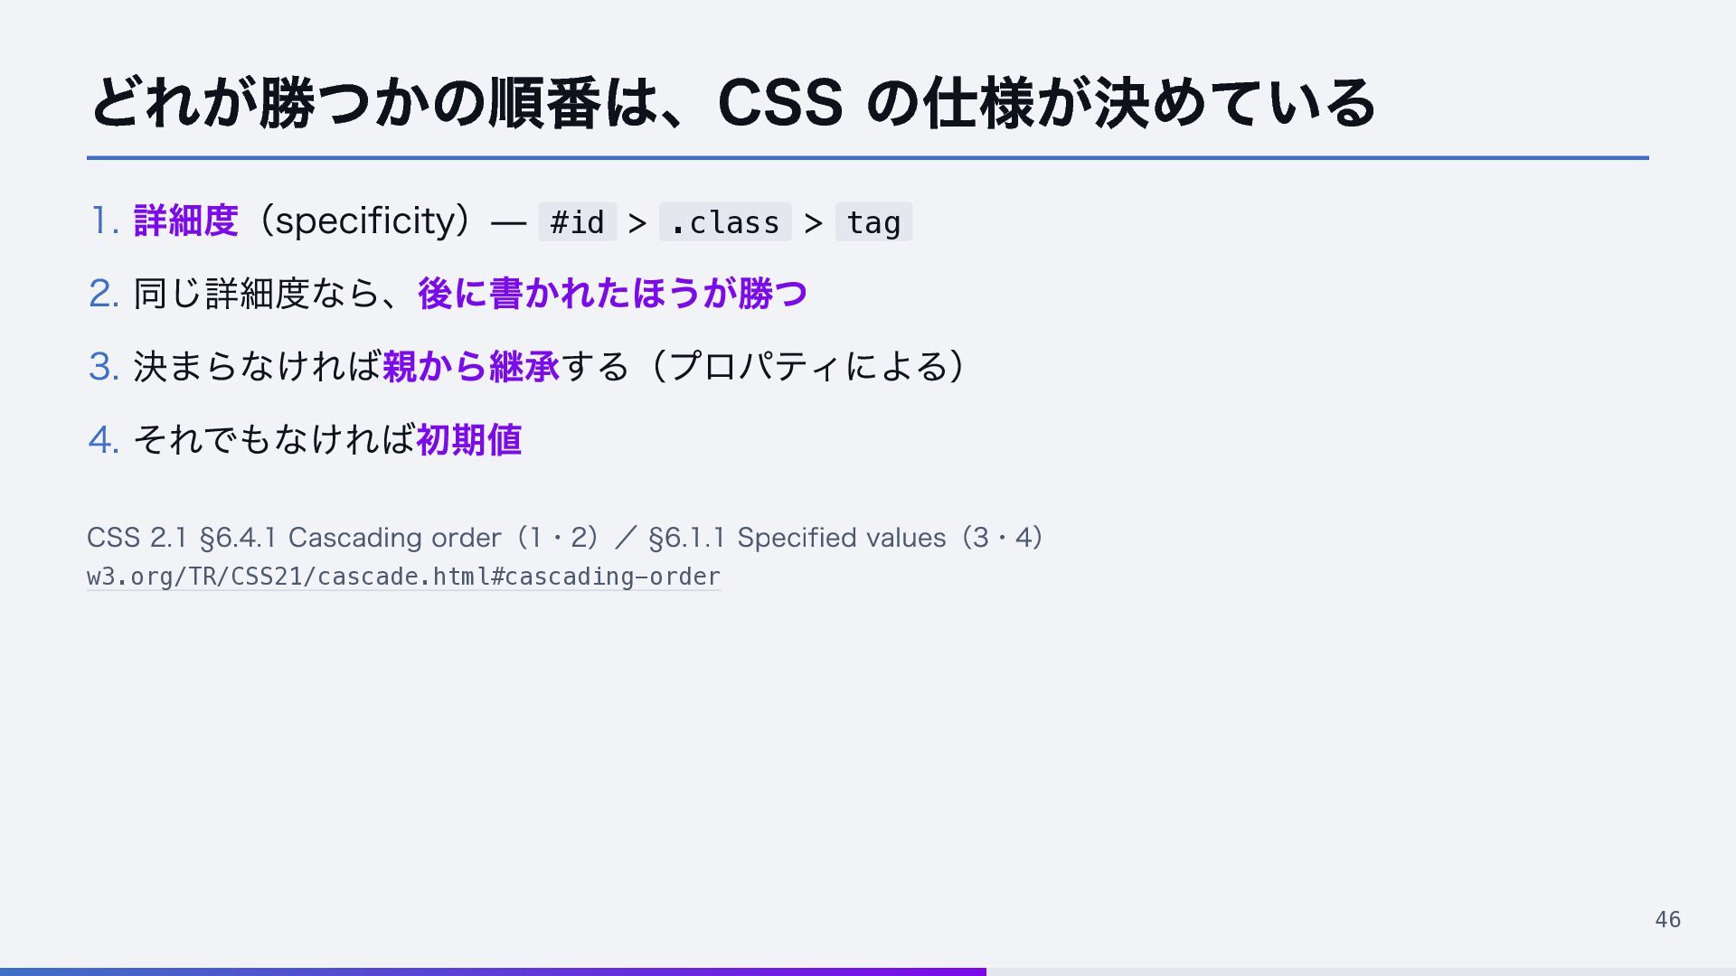
Task: Click the highlighted word 詳細度
Action: point(186,221)
